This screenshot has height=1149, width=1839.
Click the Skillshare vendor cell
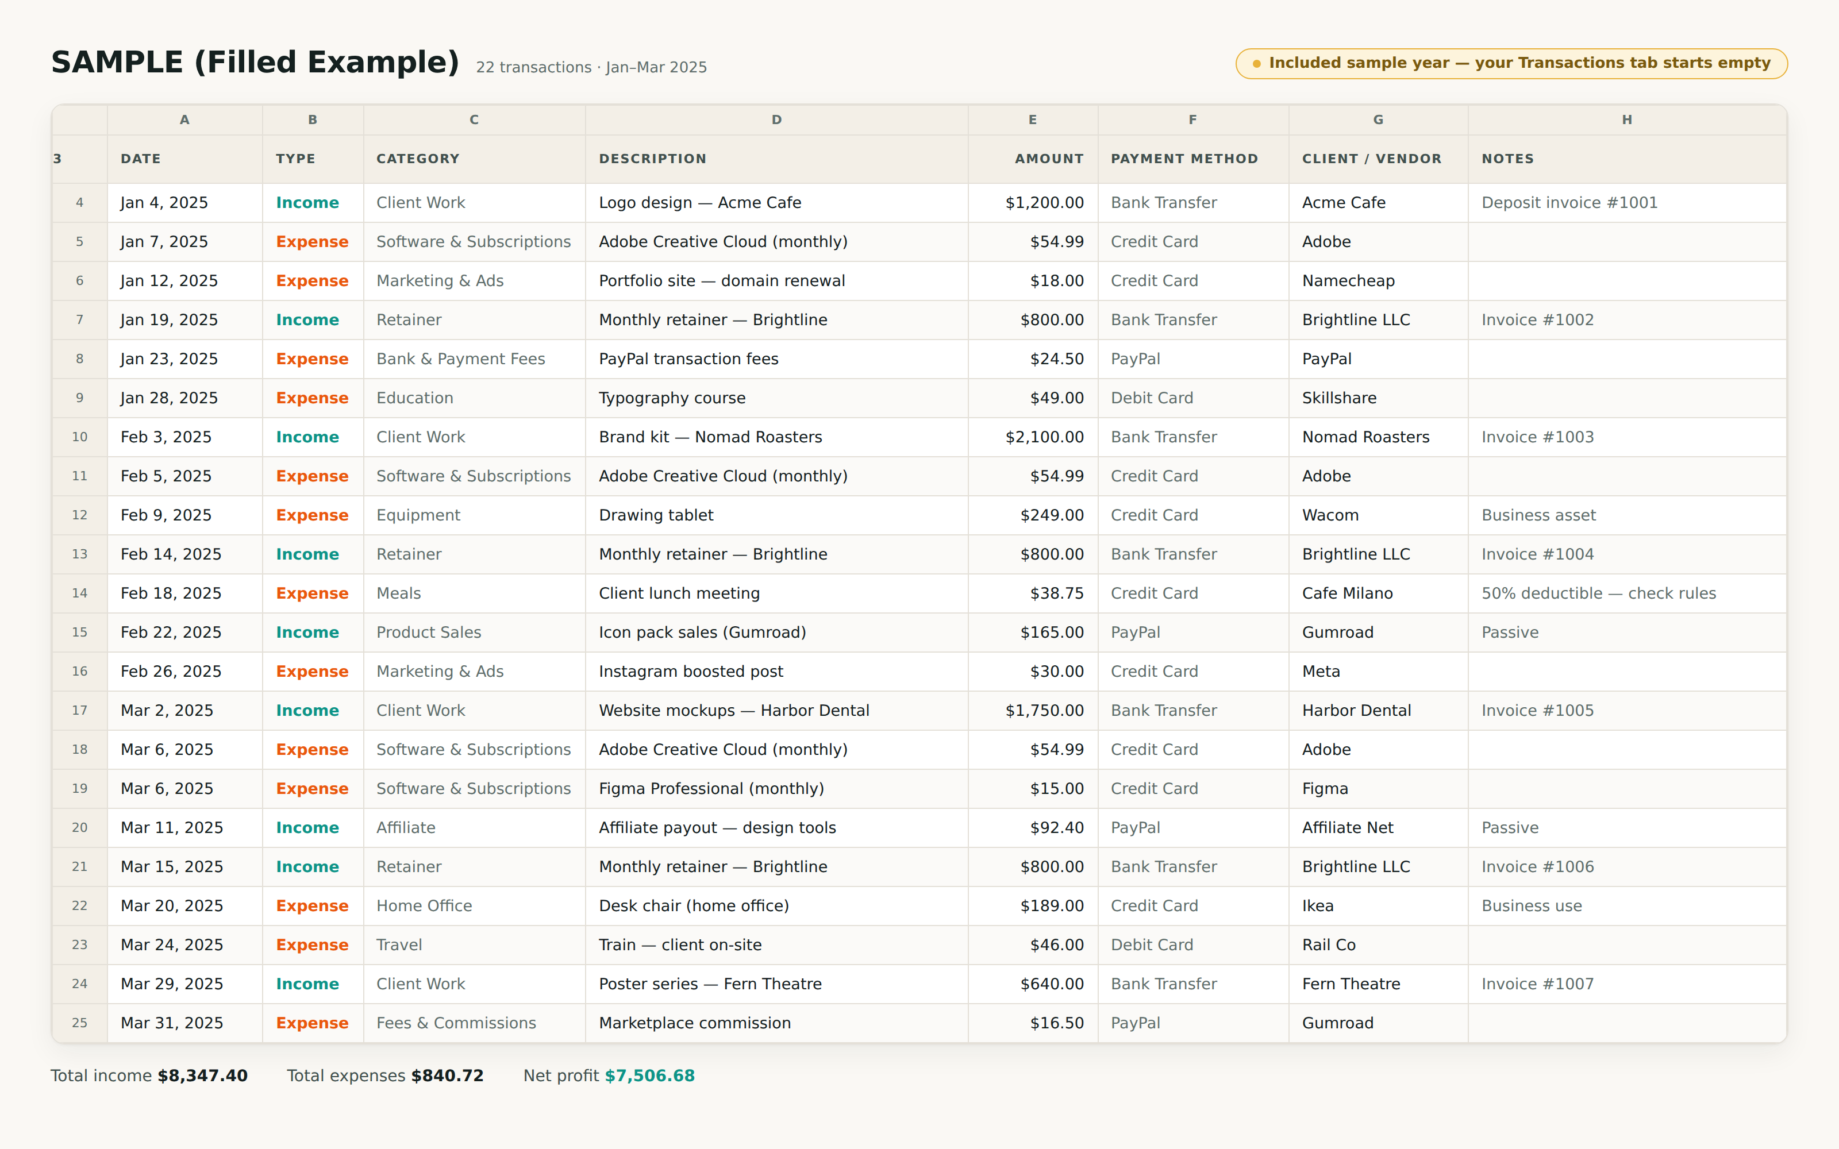tap(1379, 398)
